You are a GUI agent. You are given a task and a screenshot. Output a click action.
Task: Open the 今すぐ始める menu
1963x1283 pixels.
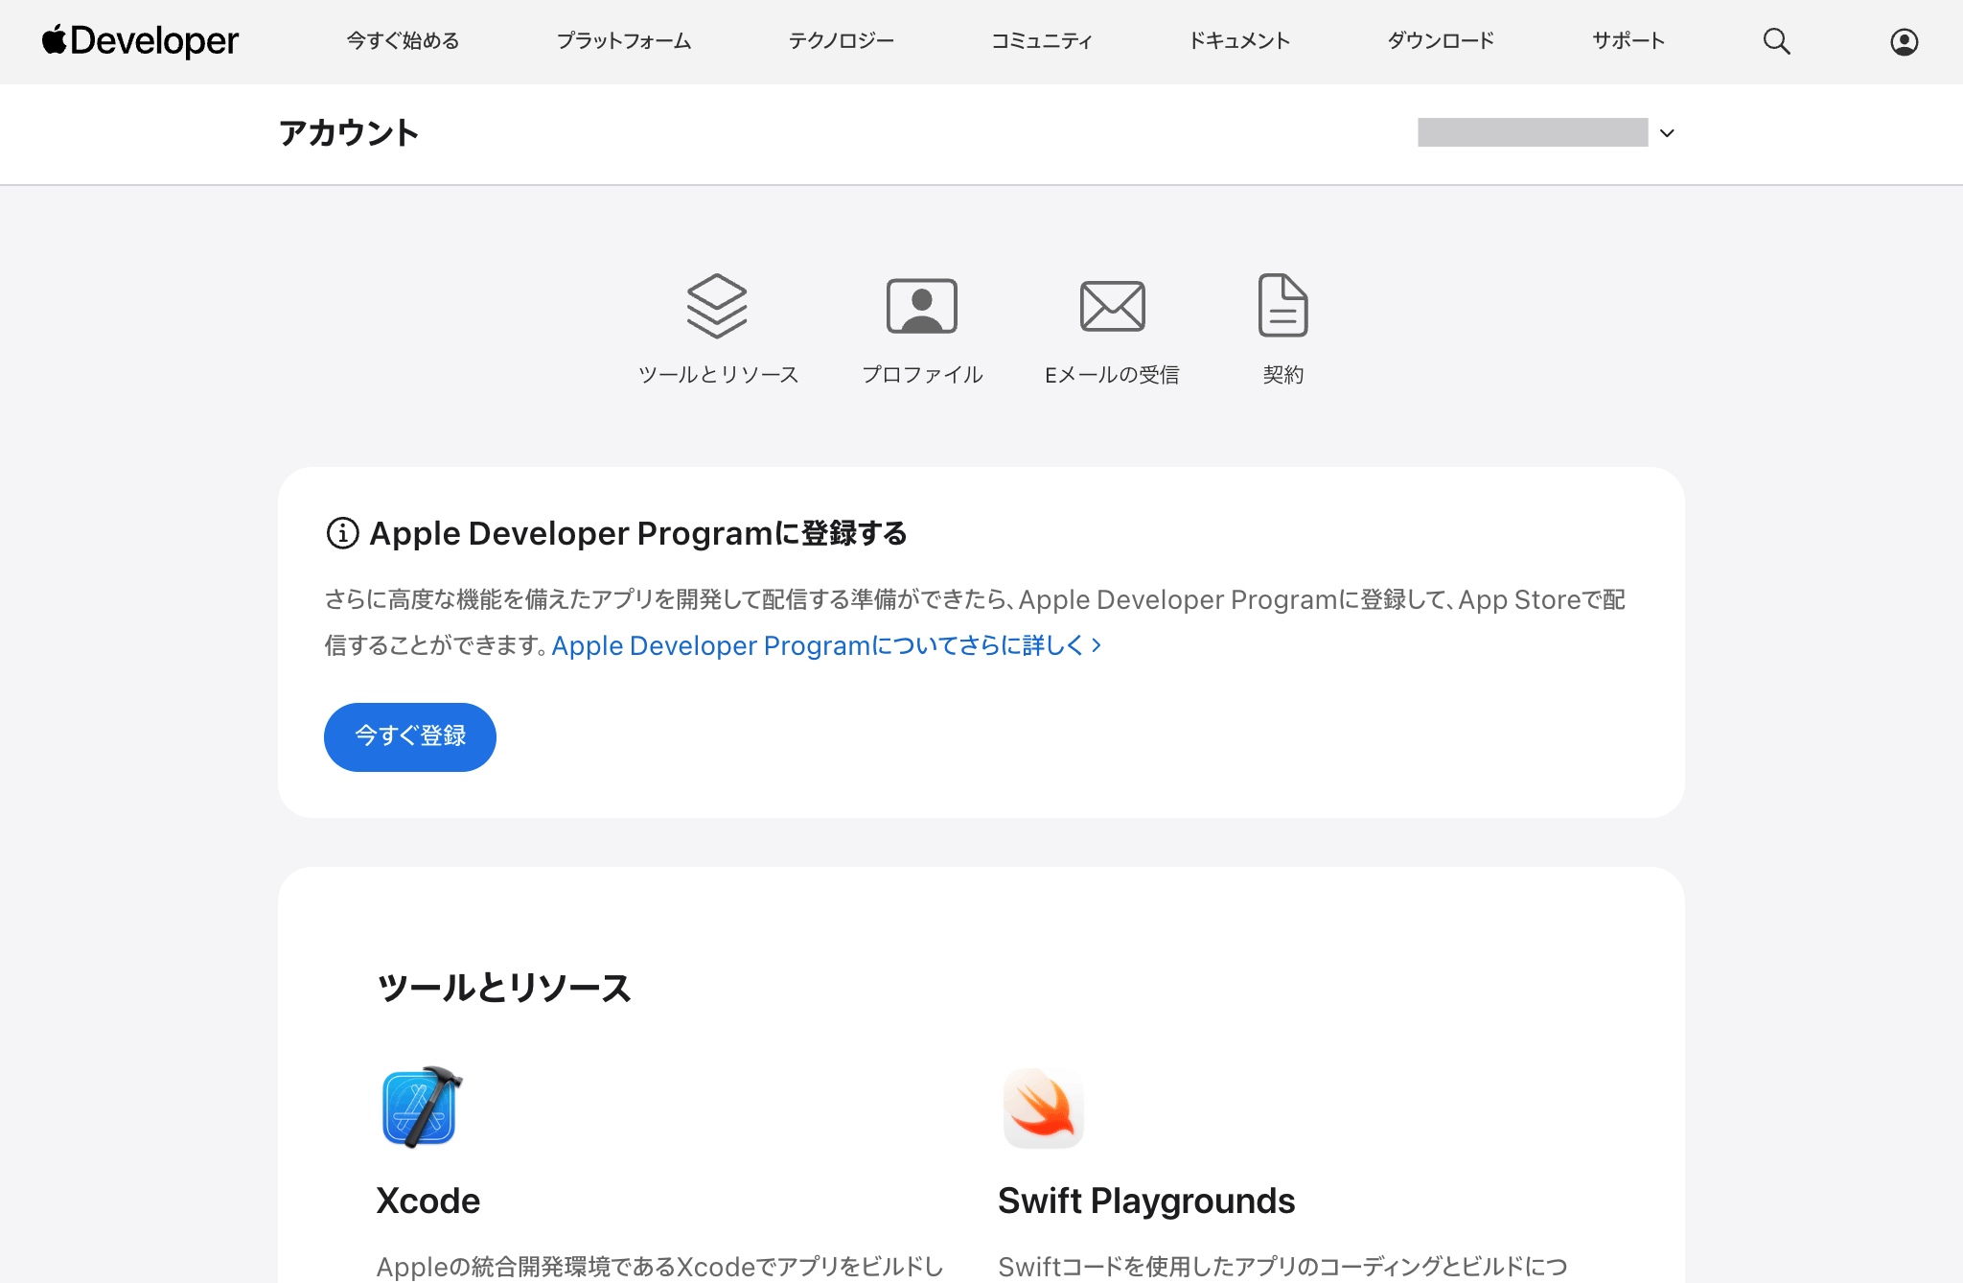(x=403, y=41)
